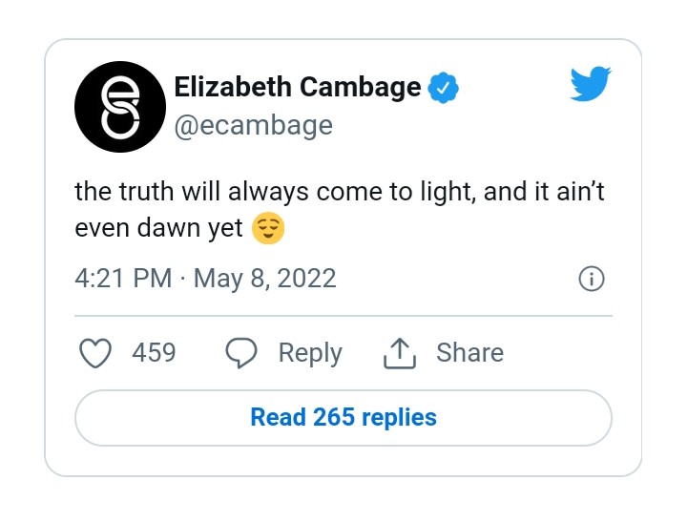Click the blue verified badge
This screenshot has width=687, height=522.
443,89
